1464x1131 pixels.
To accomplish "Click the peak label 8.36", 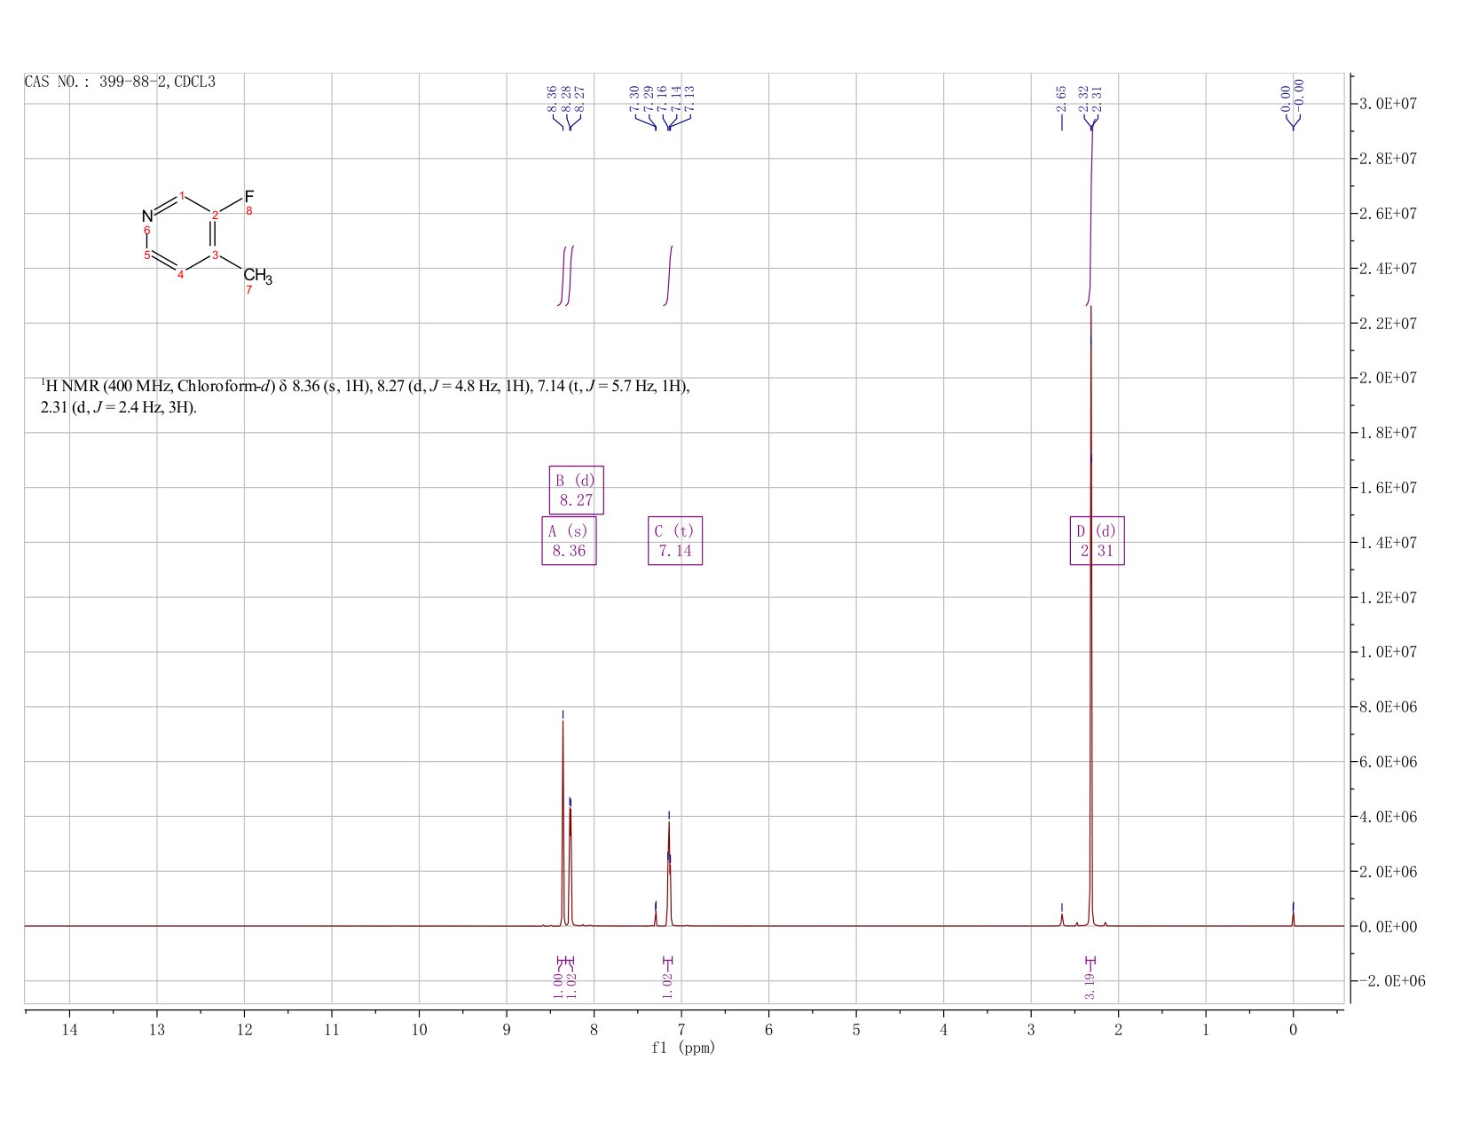I will coord(552,98).
